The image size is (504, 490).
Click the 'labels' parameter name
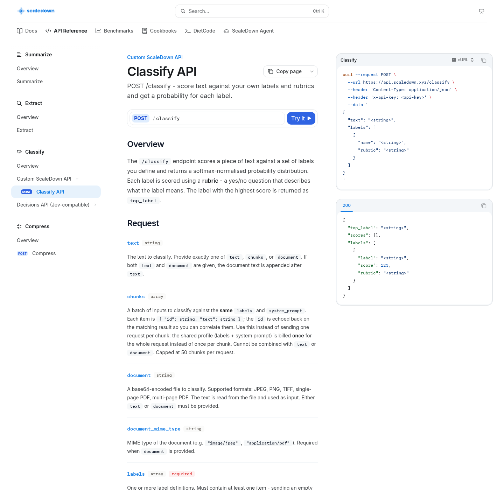[136, 474]
